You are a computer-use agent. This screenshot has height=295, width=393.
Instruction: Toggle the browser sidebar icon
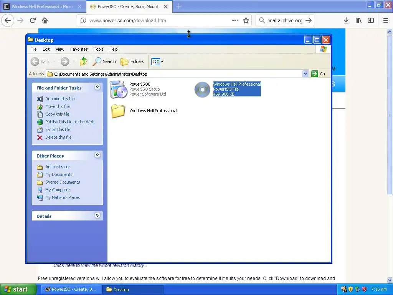point(371,20)
